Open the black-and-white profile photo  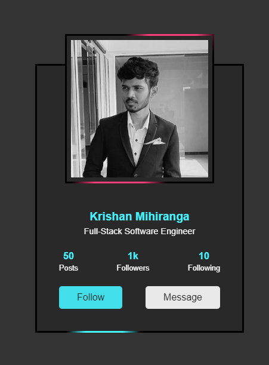tap(140, 109)
